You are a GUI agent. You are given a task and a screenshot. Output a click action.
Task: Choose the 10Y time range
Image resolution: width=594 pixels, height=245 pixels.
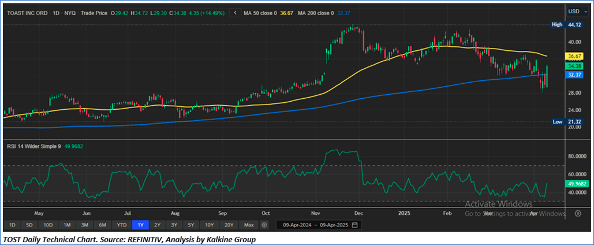pyautogui.click(x=209, y=225)
